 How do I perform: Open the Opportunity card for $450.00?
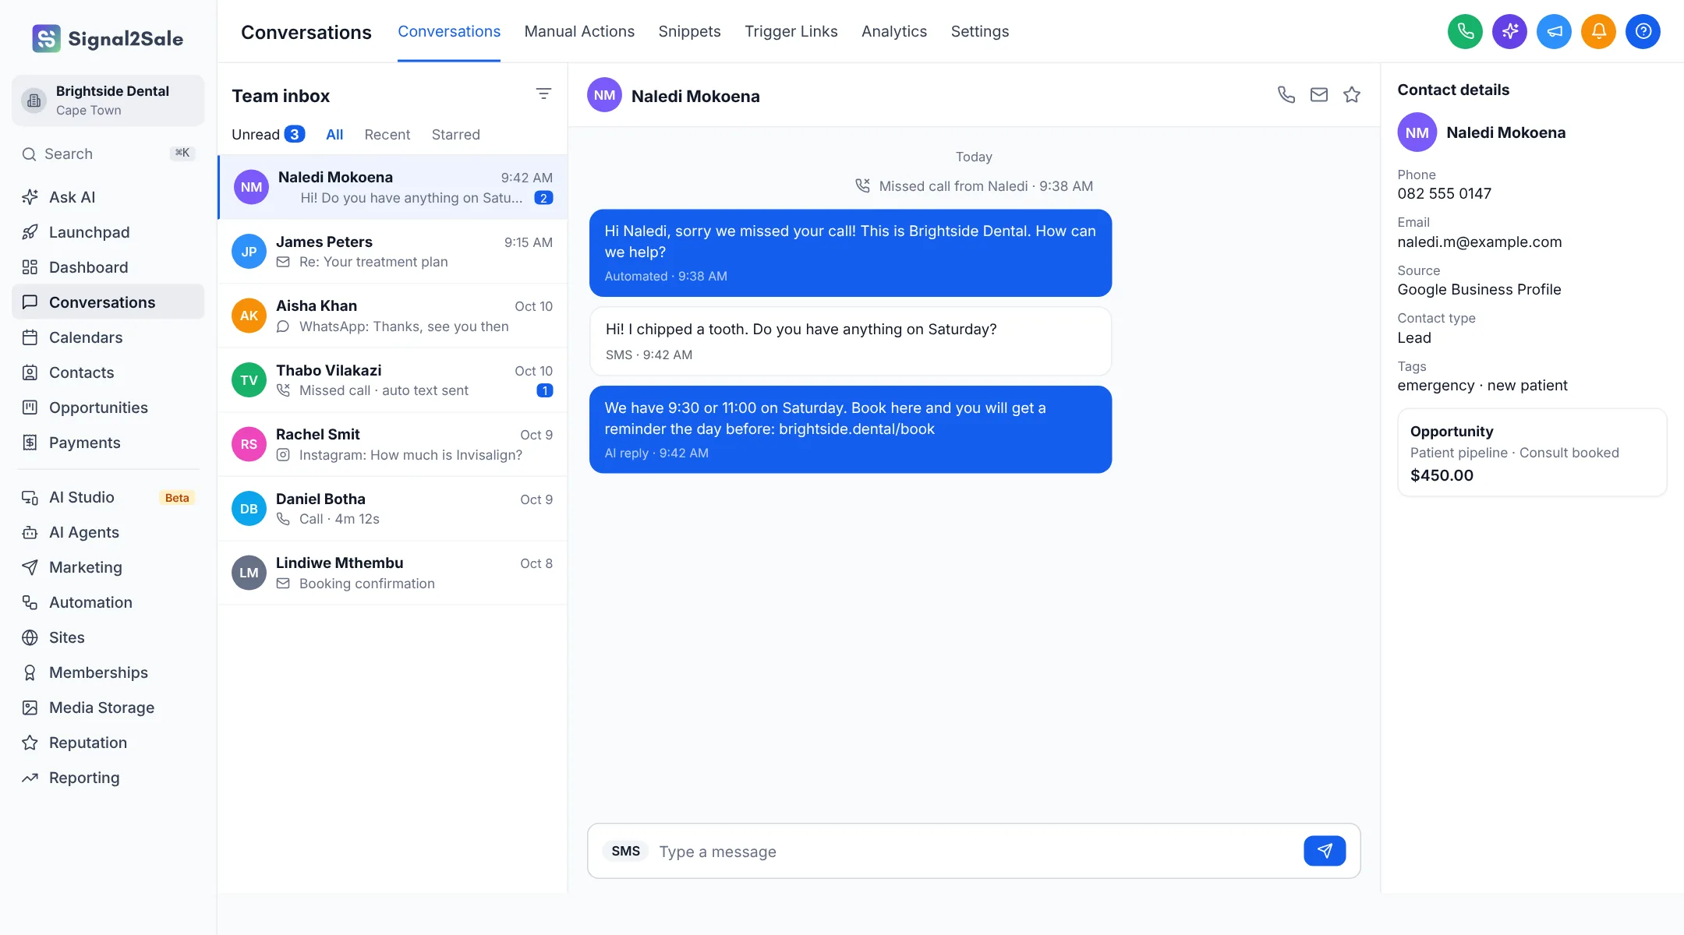(x=1532, y=453)
